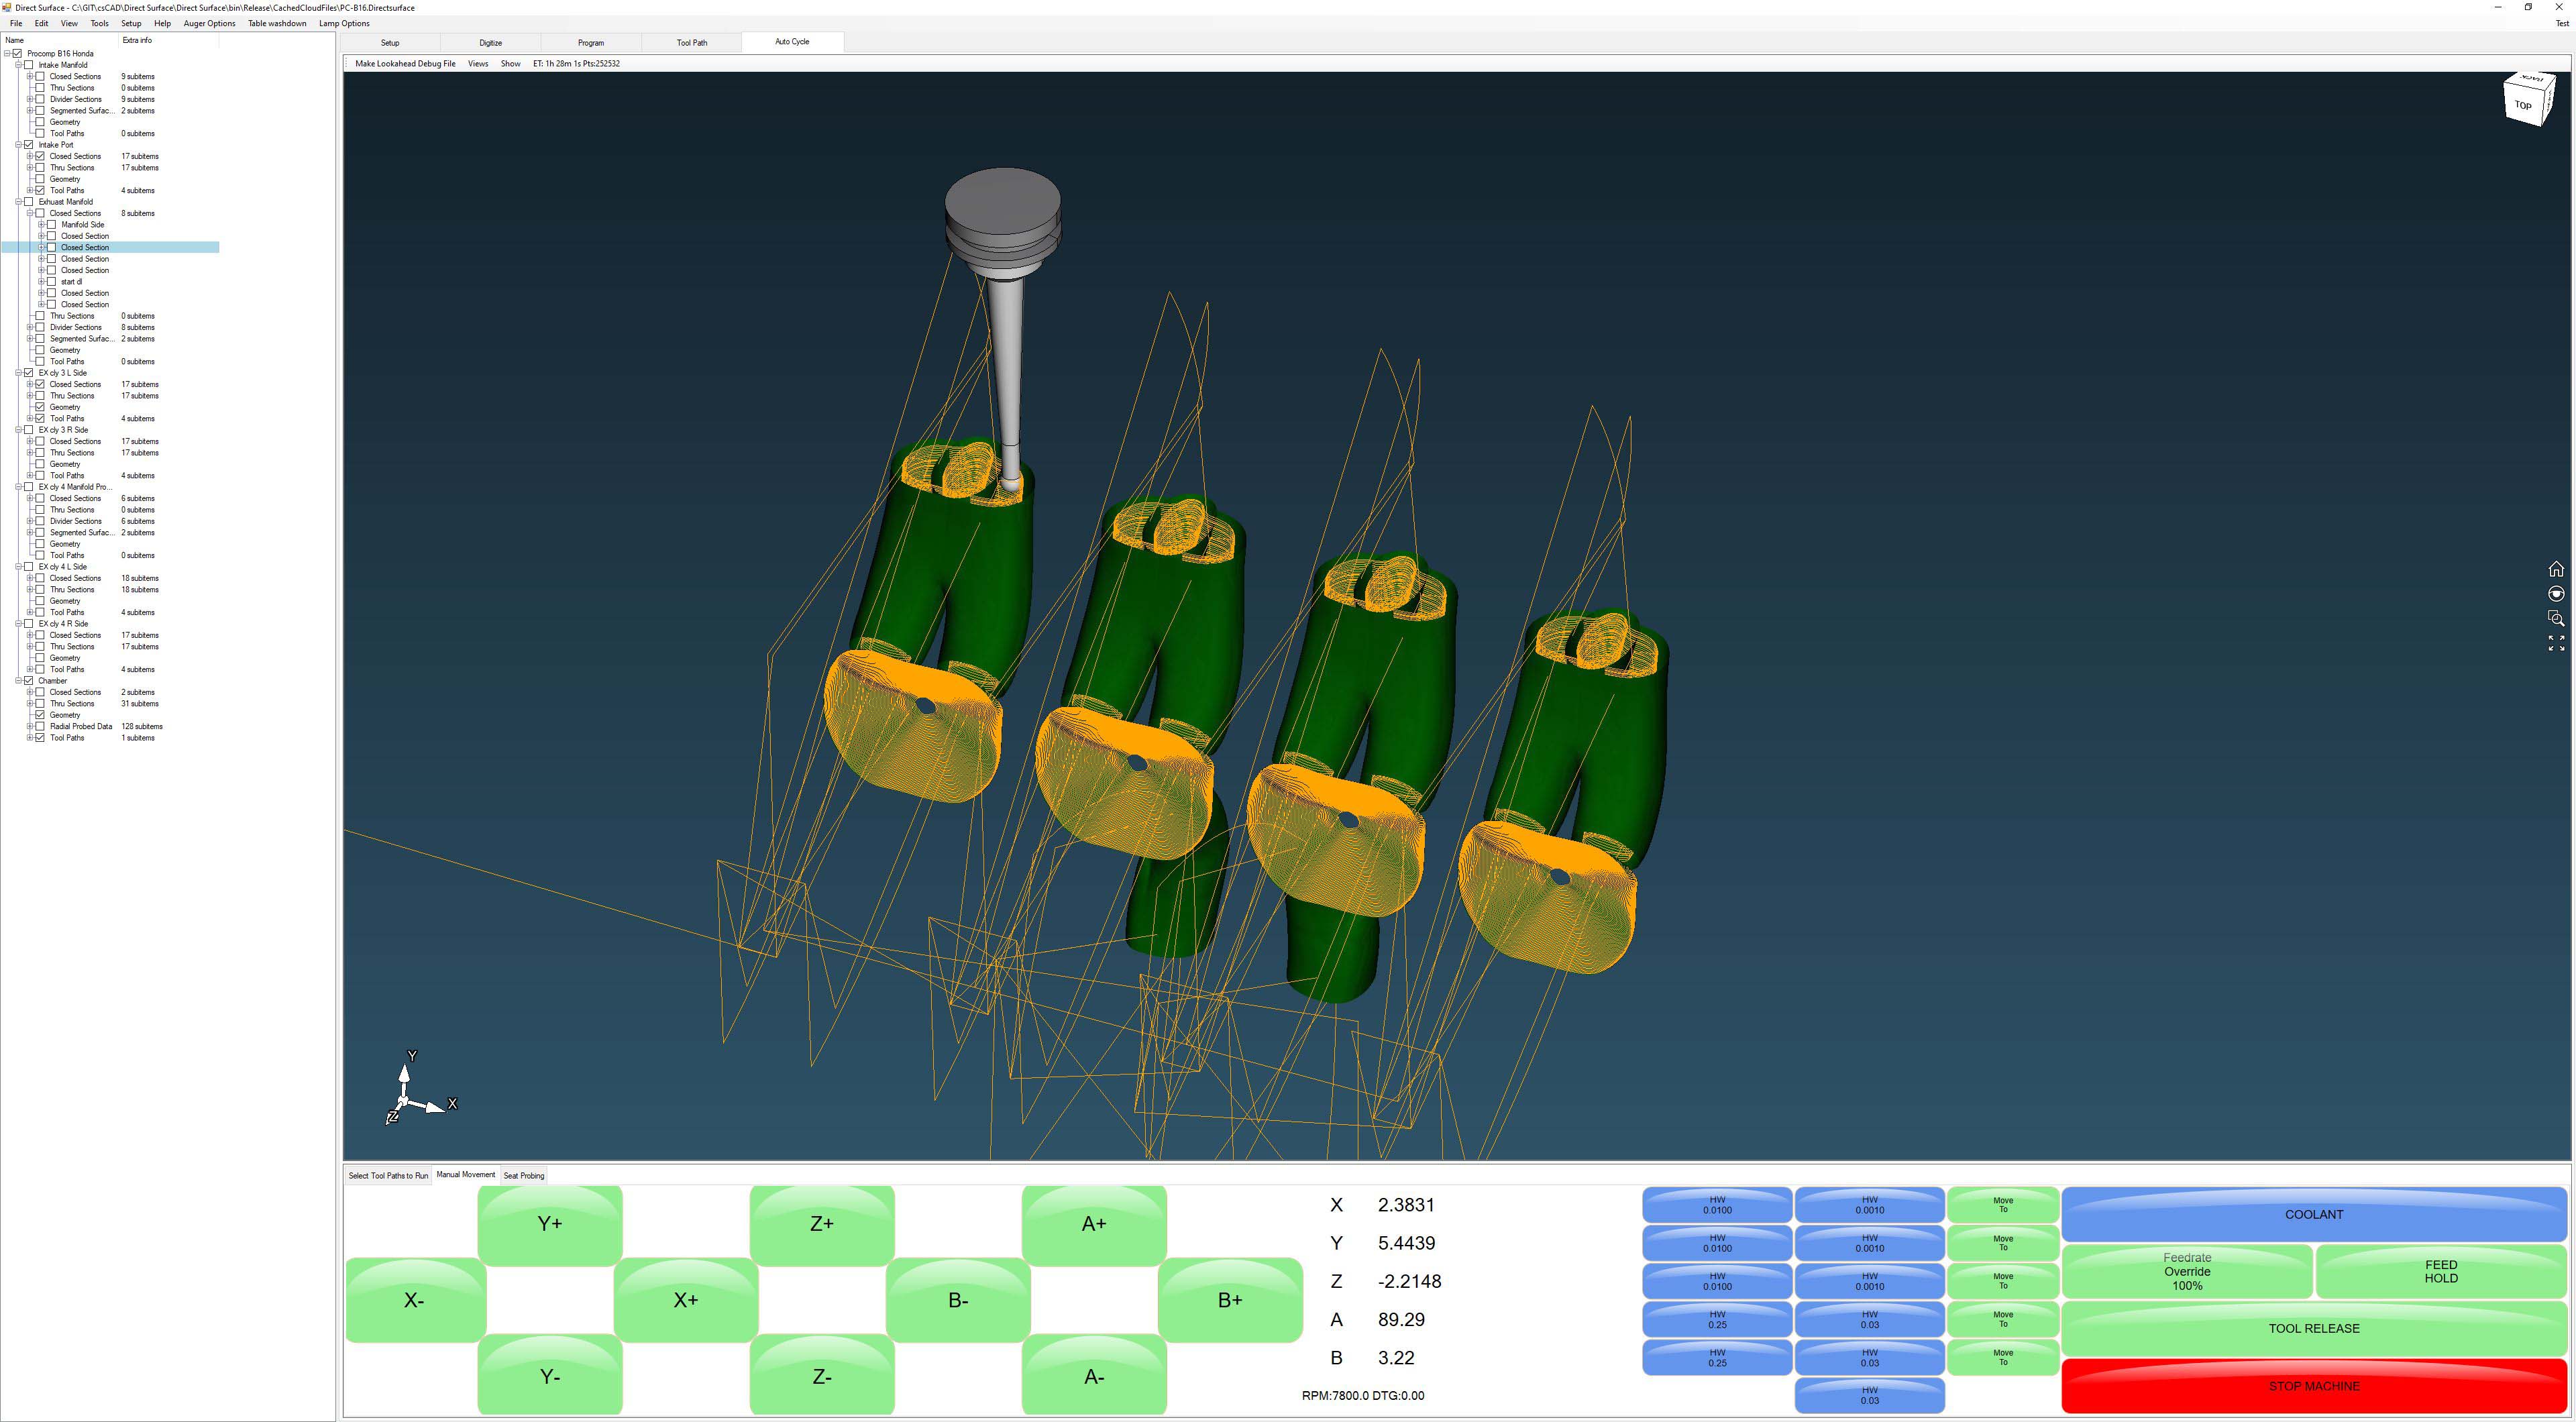2576x1422 pixels.
Task: Jog the Z- axis button
Action: pos(822,1376)
